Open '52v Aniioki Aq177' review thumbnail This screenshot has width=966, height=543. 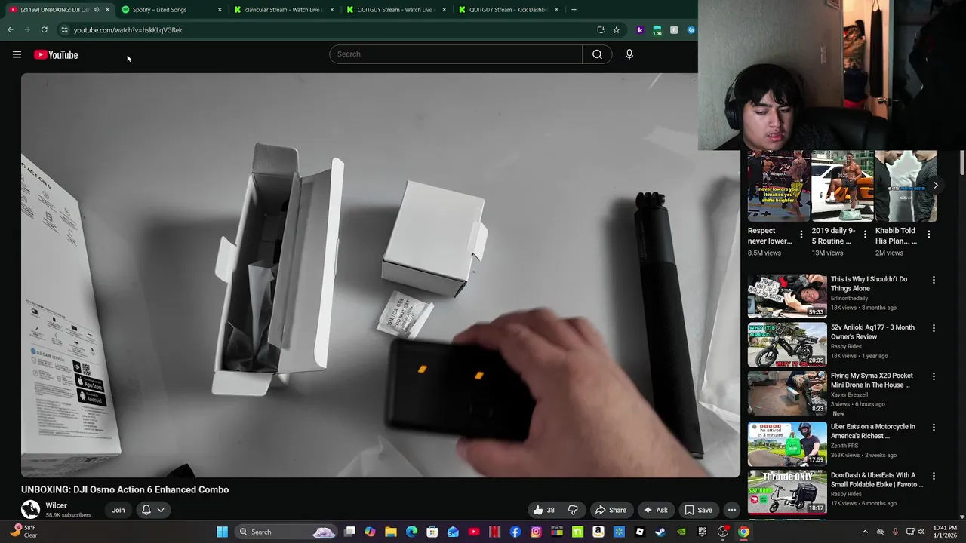[x=787, y=345]
